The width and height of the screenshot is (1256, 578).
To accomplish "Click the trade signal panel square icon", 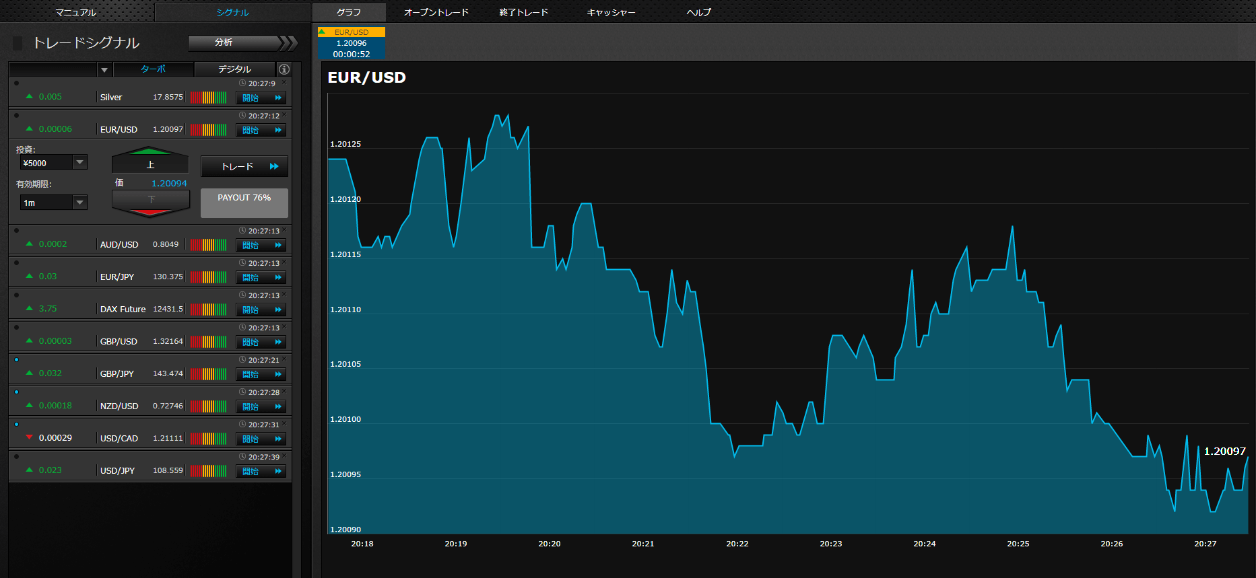I will tap(18, 43).
